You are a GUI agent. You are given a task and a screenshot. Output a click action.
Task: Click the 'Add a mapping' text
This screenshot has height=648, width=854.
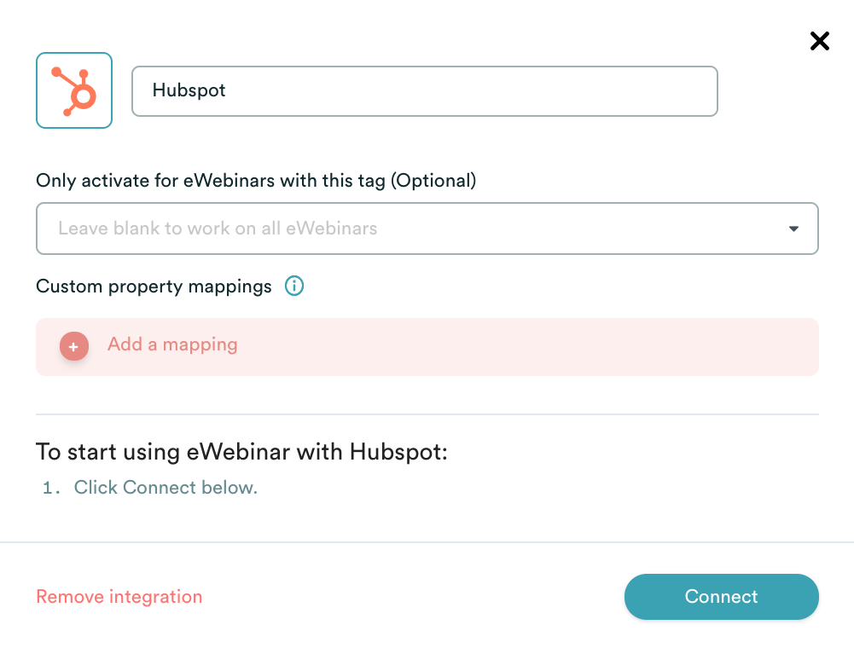click(172, 345)
